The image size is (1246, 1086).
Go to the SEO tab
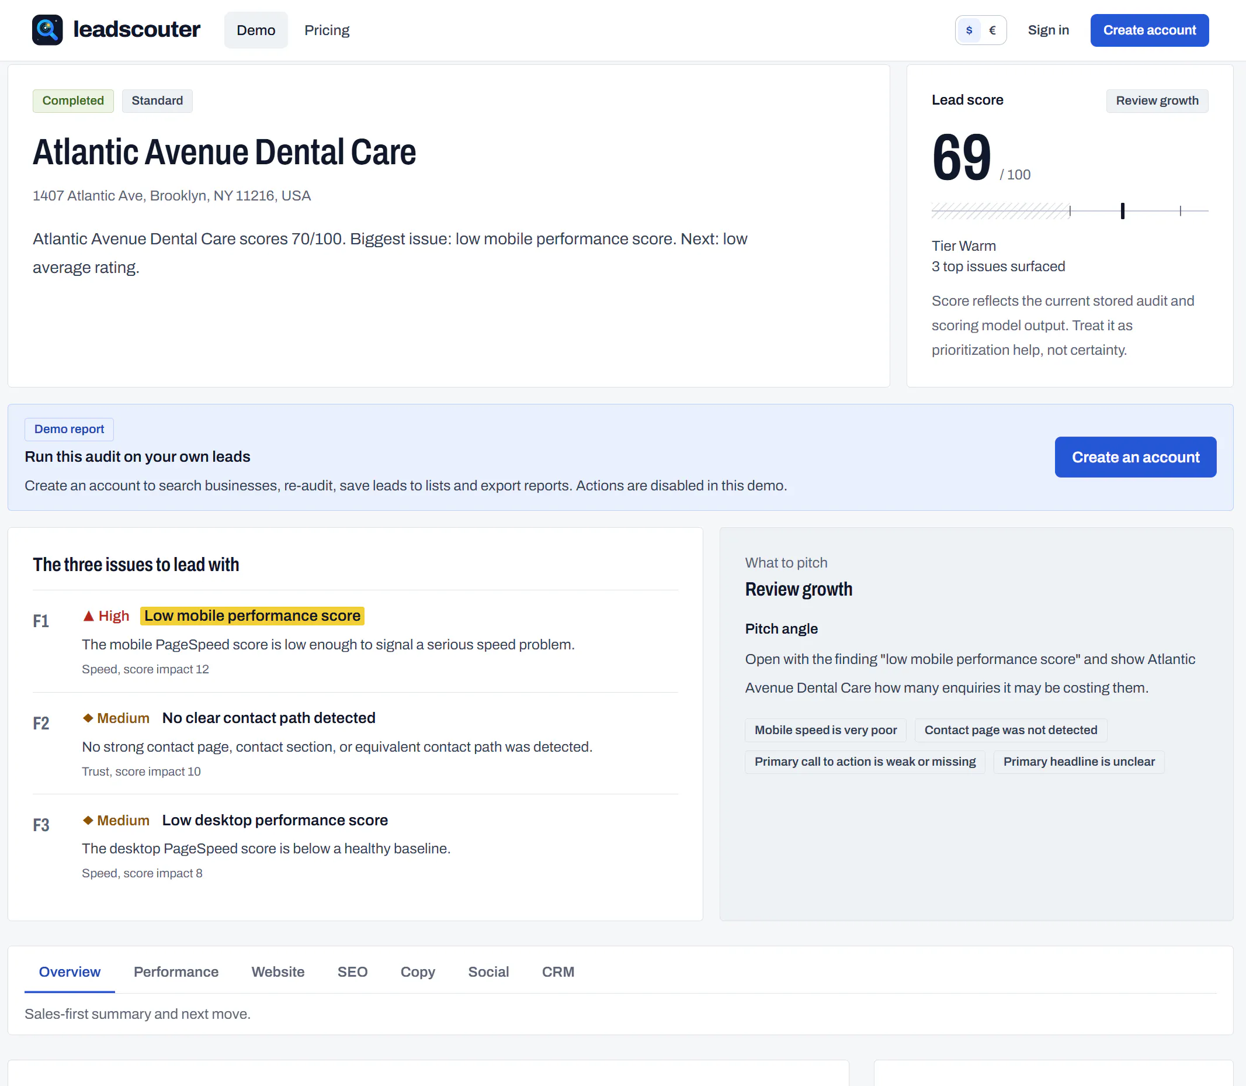353,972
